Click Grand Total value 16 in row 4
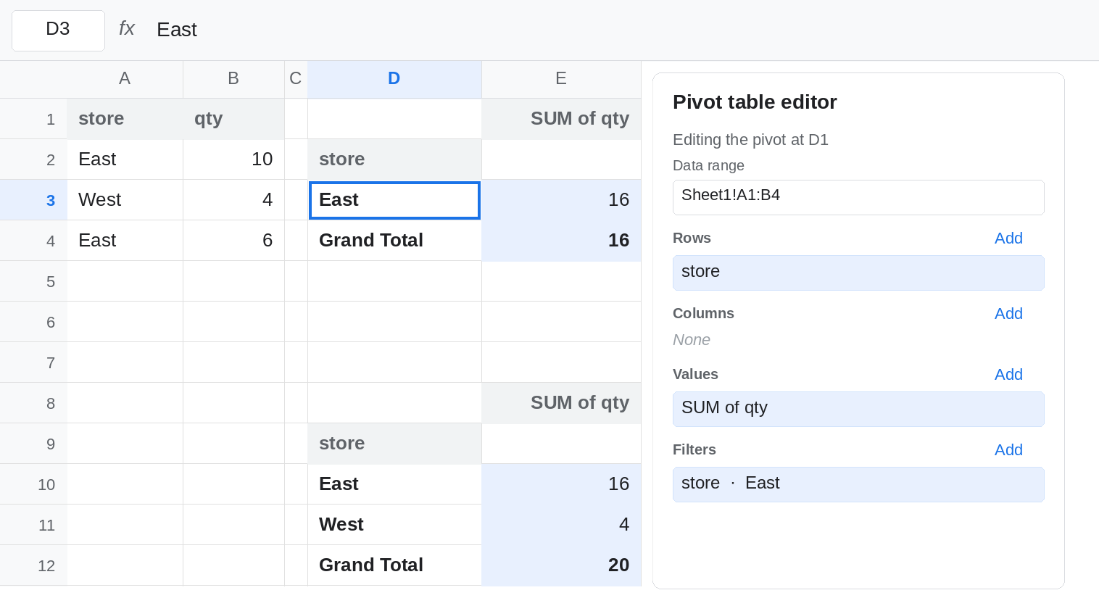 (561, 241)
